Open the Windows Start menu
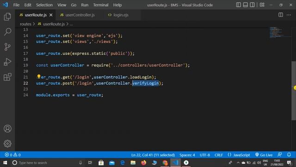The width and height of the screenshot is (296, 167). [5, 163]
